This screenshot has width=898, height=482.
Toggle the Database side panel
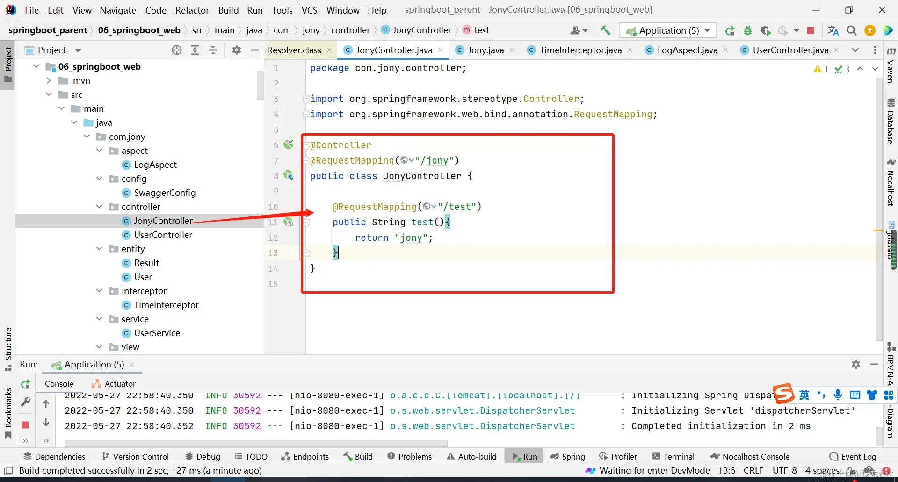click(891, 121)
